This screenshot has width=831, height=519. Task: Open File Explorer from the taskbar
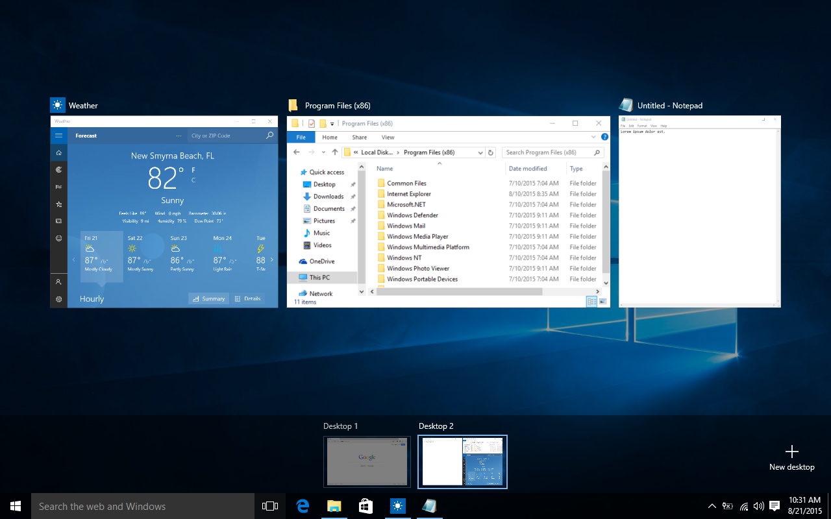point(334,506)
